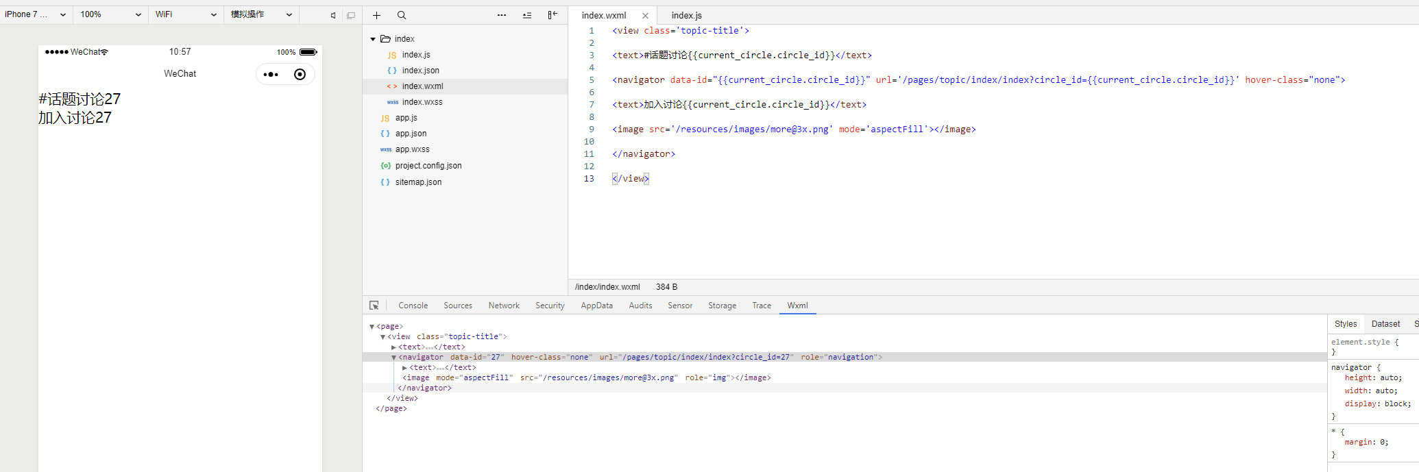Close the index.wxml editor tab

click(645, 16)
